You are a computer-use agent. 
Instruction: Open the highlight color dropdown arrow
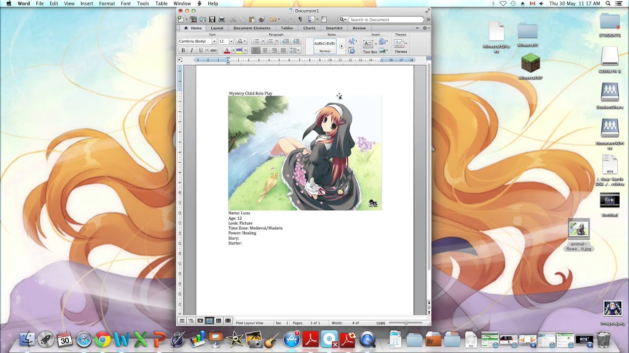pyautogui.click(x=246, y=50)
